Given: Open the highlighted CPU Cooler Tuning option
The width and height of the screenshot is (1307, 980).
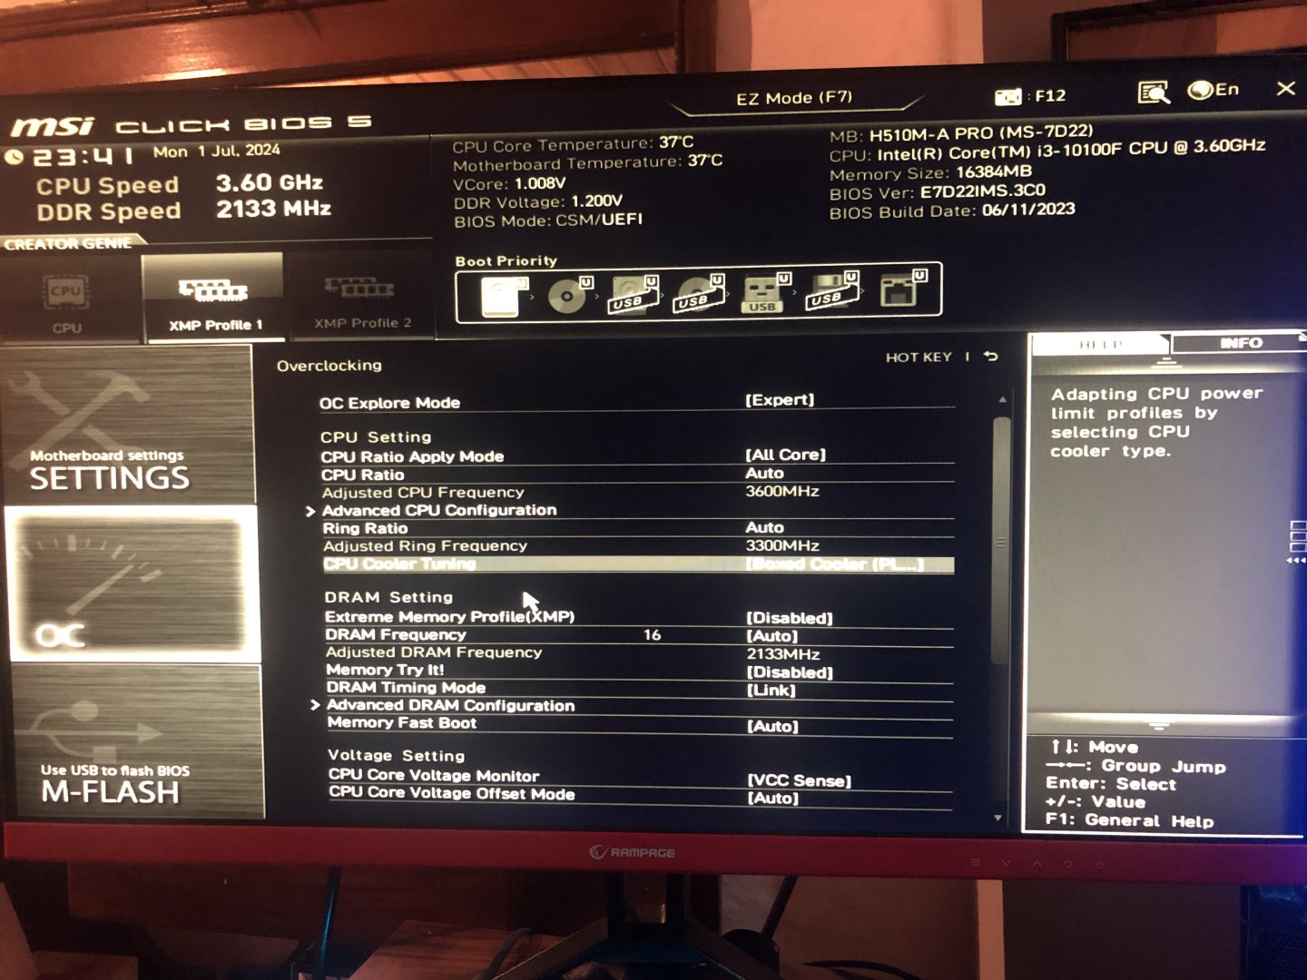Looking at the screenshot, I should click(x=638, y=564).
